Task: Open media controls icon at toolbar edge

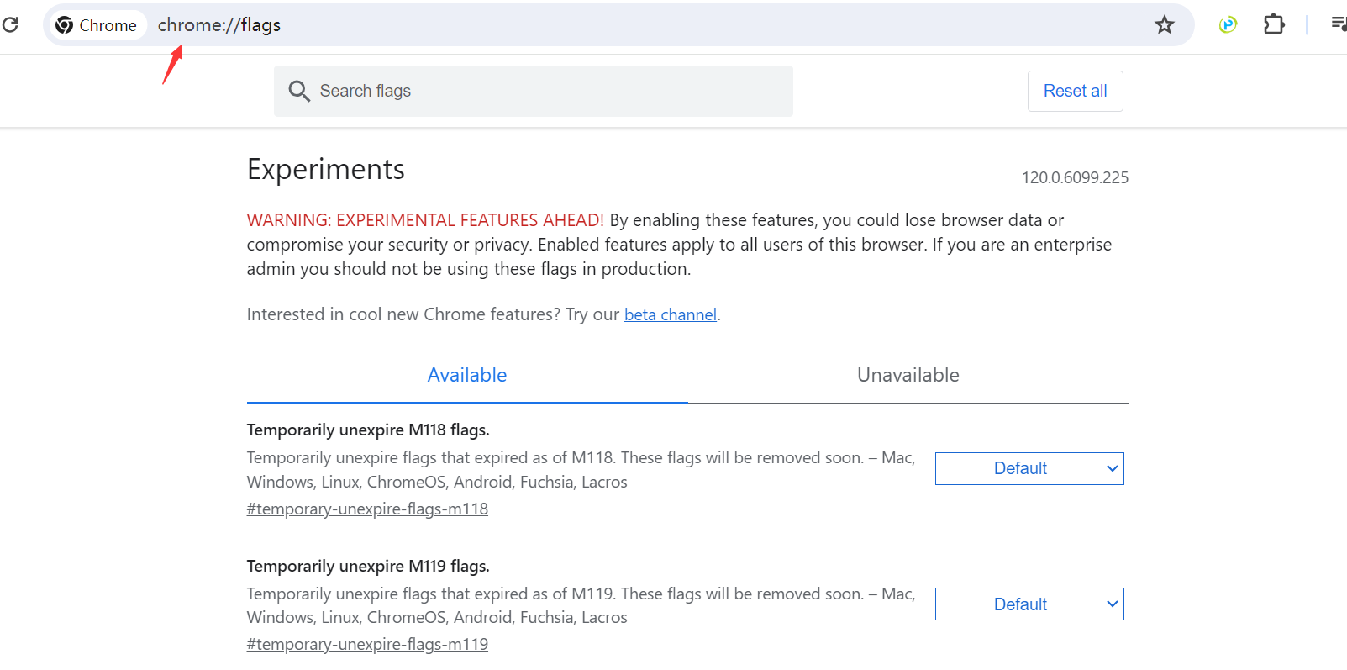Action: tap(1339, 24)
